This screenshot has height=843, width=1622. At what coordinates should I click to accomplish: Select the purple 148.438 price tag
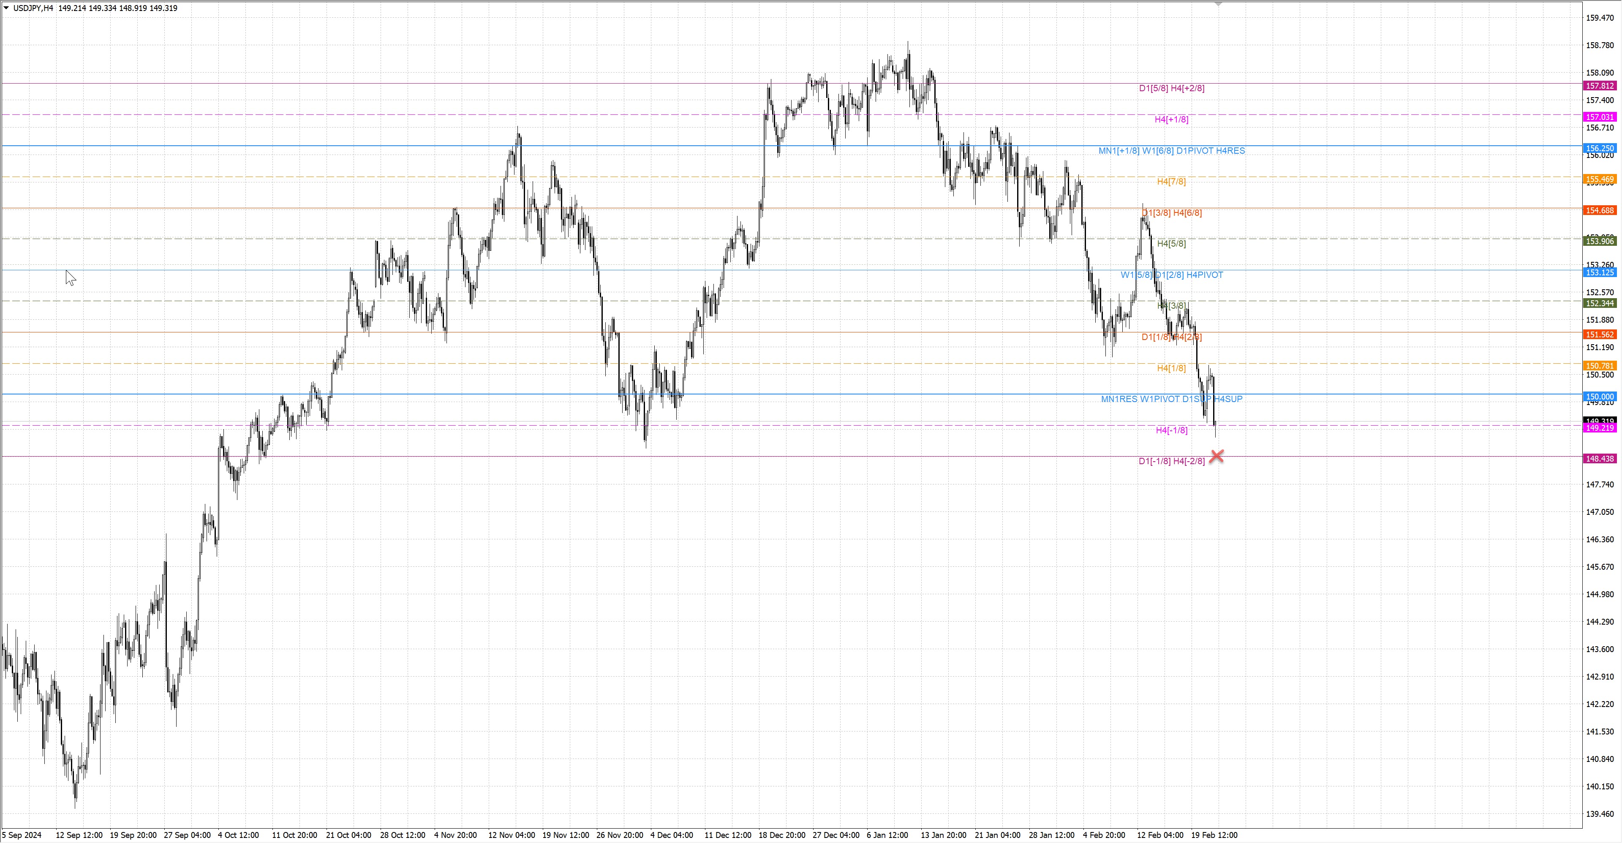point(1599,459)
